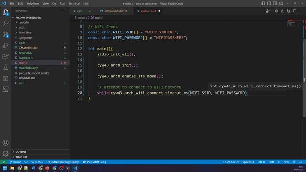
Task: Toggle Panel visibility in title bar
Action: tap(269, 3)
